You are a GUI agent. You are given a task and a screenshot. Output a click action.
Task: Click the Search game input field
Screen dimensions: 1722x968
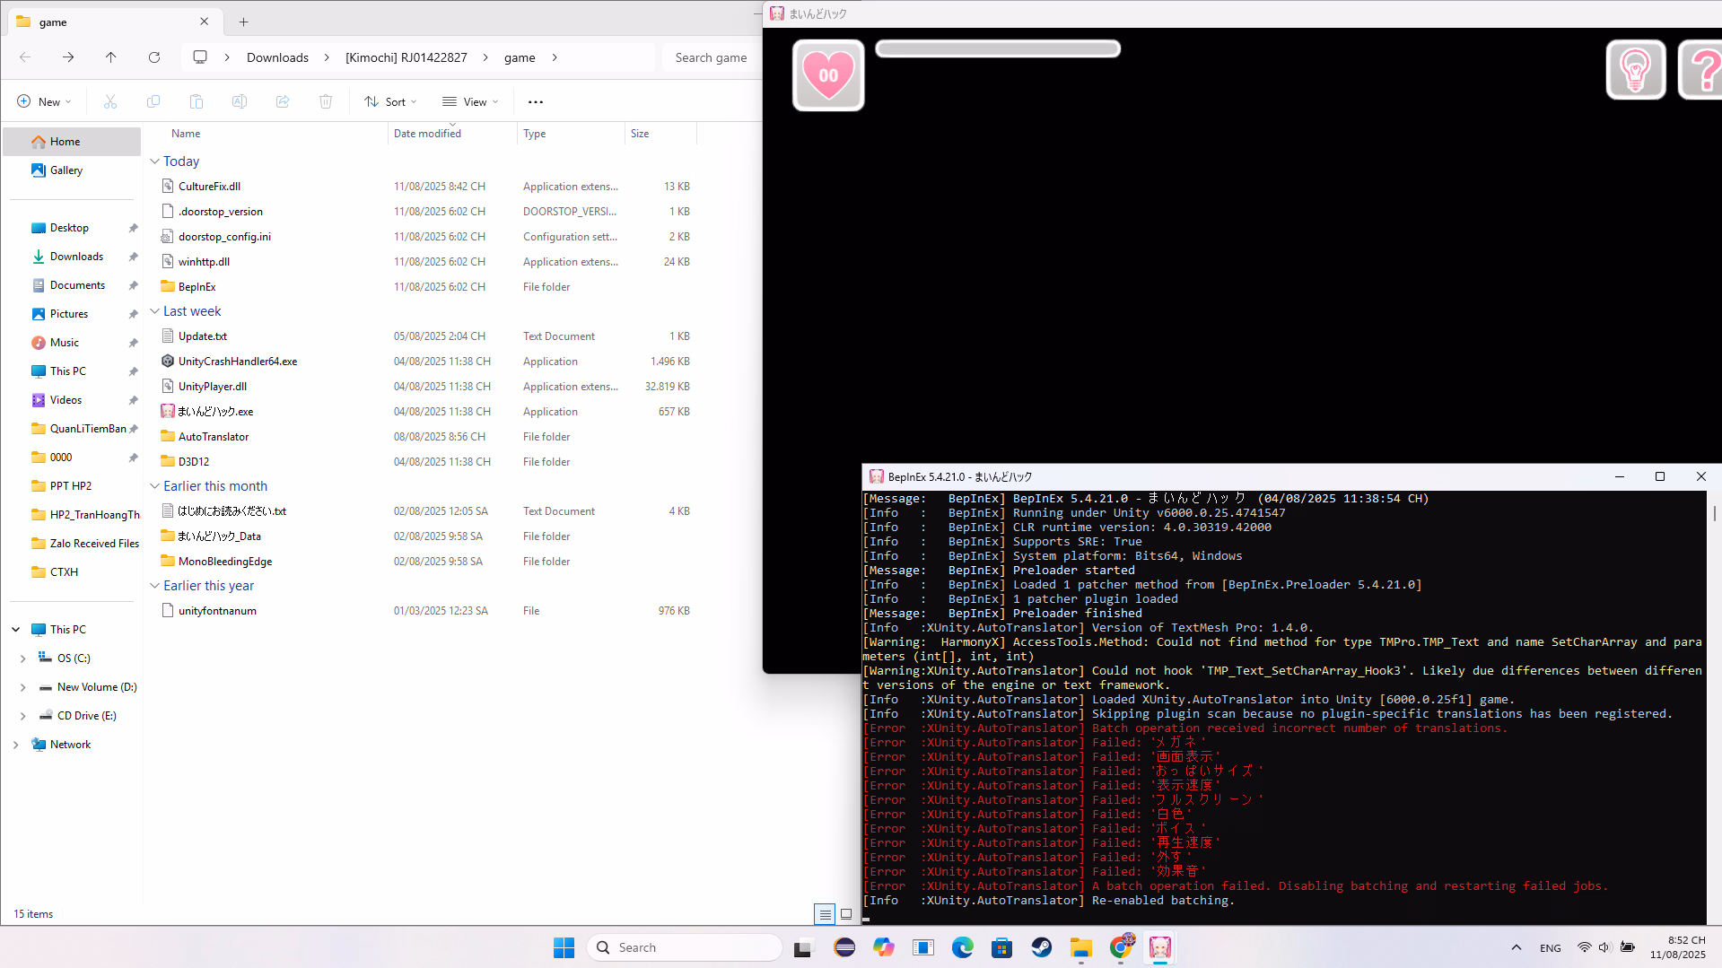711,57
